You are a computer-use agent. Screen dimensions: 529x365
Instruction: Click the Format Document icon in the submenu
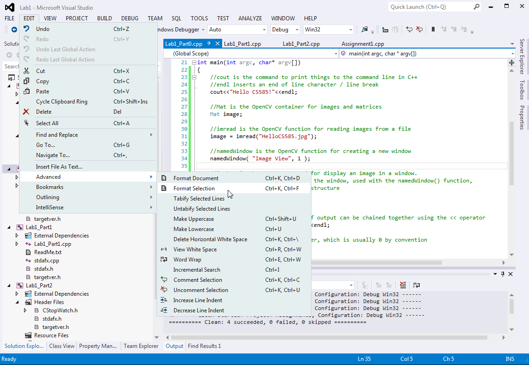pyautogui.click(x=164, y=178)
